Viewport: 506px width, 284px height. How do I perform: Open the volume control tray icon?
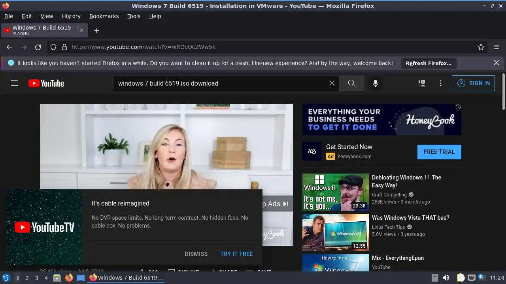pos(446,278)
